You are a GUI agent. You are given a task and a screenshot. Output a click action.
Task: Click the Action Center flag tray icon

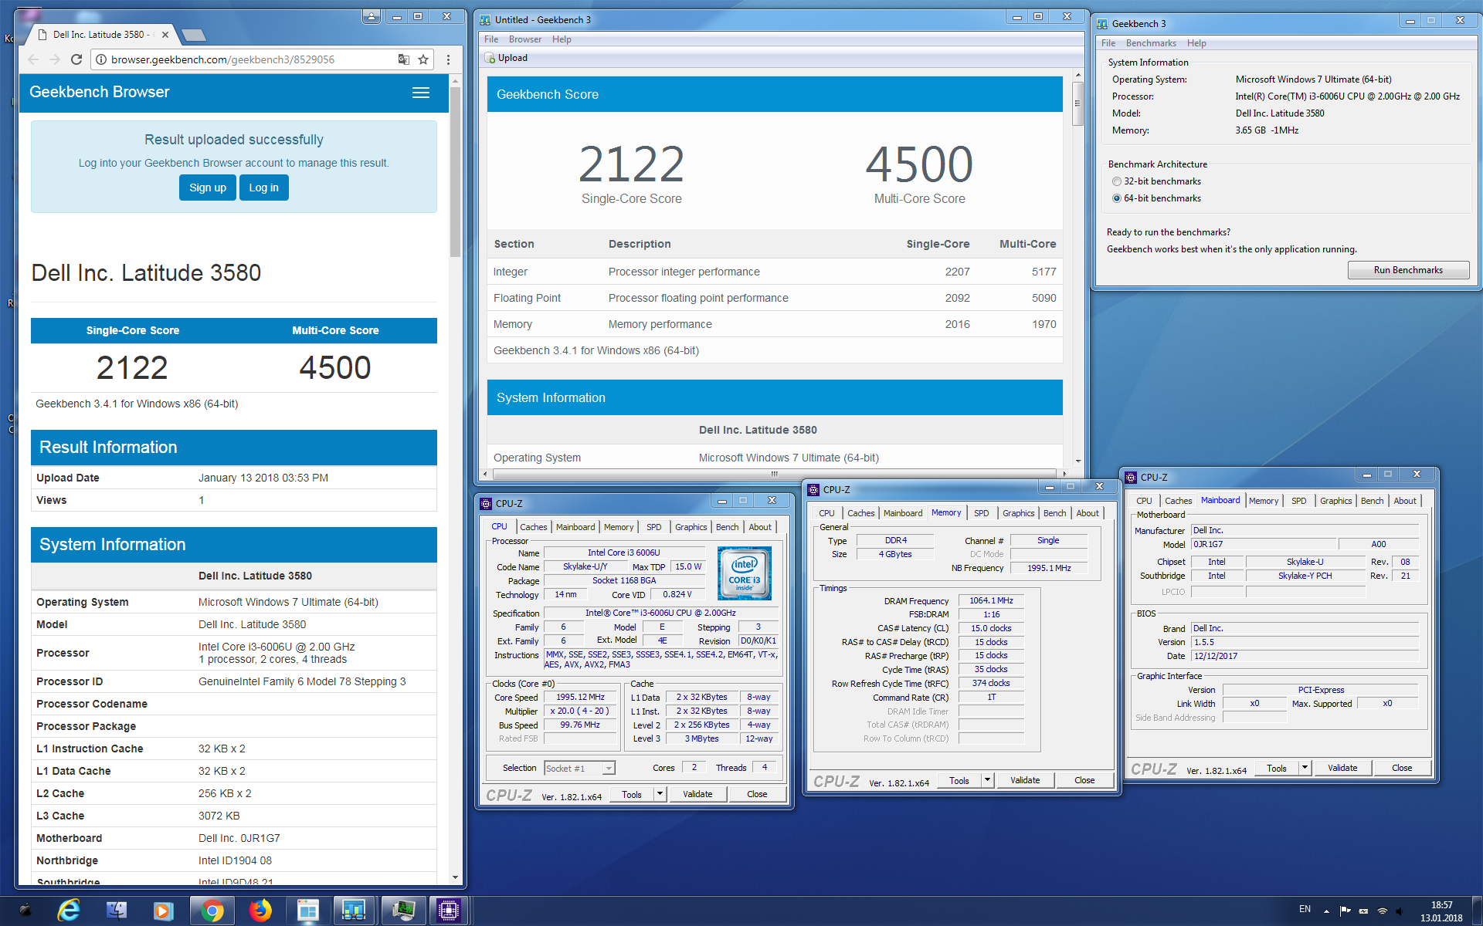pyautogui.click(x=1345, y=911)
